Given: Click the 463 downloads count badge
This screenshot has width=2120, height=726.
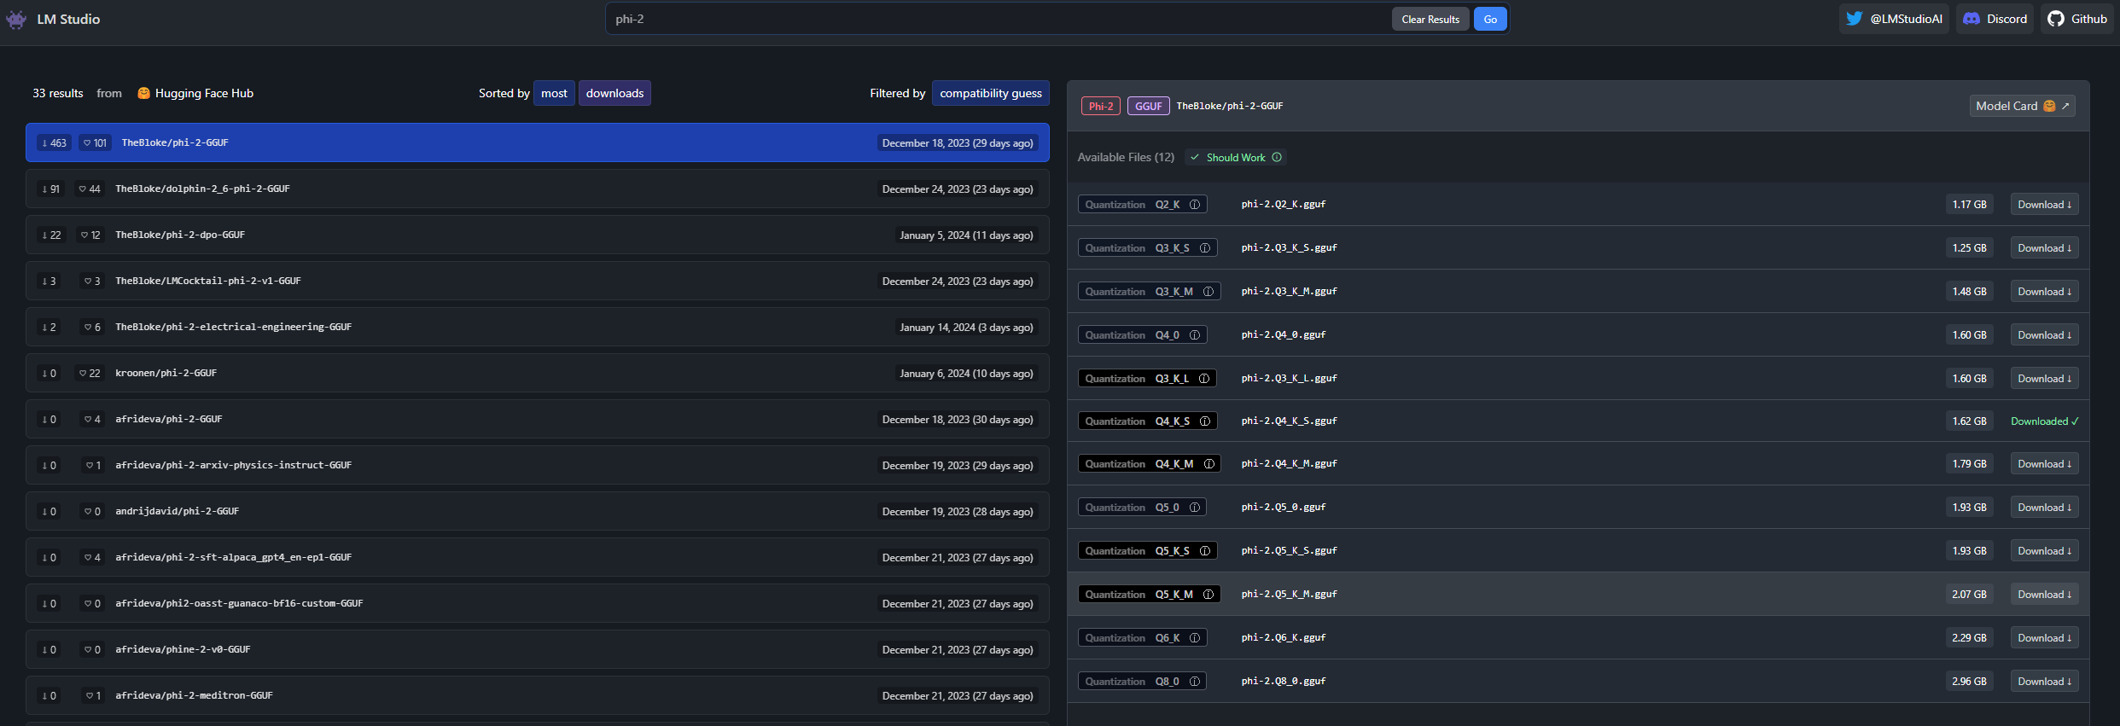Looking at the screenshot, I should (54, 142).
